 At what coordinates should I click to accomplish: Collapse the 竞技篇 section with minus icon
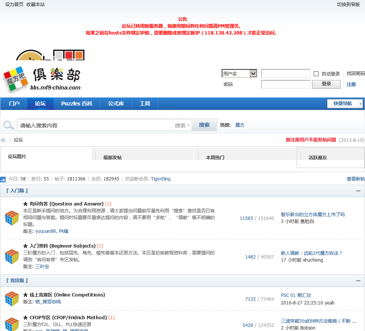tap(358, 281)
